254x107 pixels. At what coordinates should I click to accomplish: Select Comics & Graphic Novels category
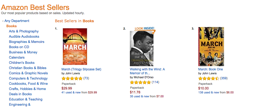tap(28, 73)
